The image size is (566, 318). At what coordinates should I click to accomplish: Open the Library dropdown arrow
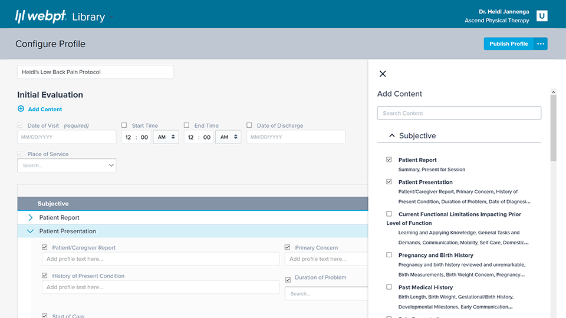point(111,17)
